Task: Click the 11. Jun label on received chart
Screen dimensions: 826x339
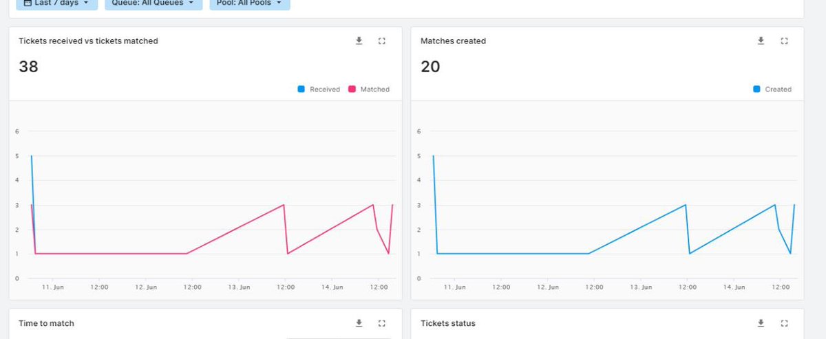Action: pyautogui.click(x=53, y=287)
